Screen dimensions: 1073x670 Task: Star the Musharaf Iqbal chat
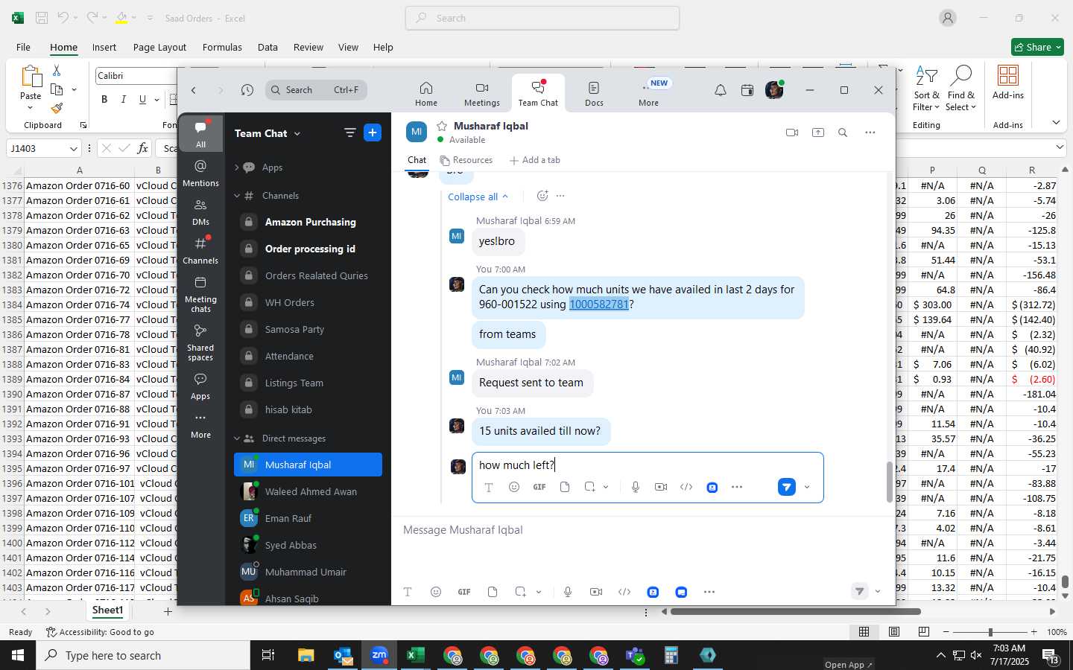(x=442, y=126)
